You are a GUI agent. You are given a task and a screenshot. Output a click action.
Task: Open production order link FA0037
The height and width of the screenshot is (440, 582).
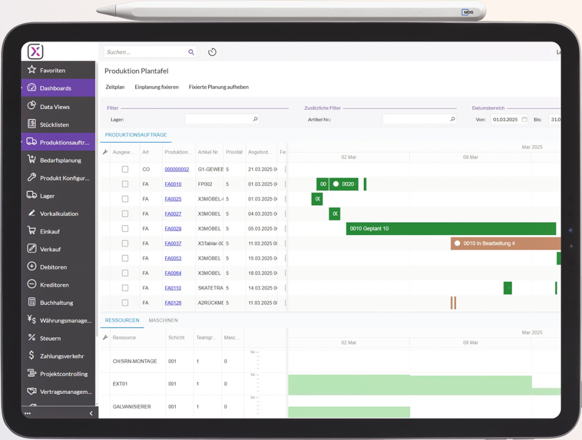point(173,244)
